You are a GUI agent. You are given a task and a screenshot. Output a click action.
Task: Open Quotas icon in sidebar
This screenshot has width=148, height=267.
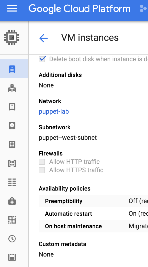click(12, 258)
